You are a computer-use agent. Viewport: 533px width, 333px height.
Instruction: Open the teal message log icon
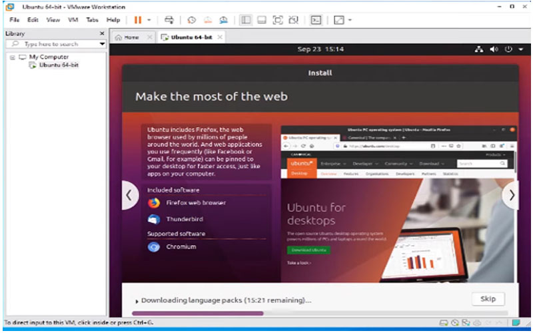click(516, 322)
